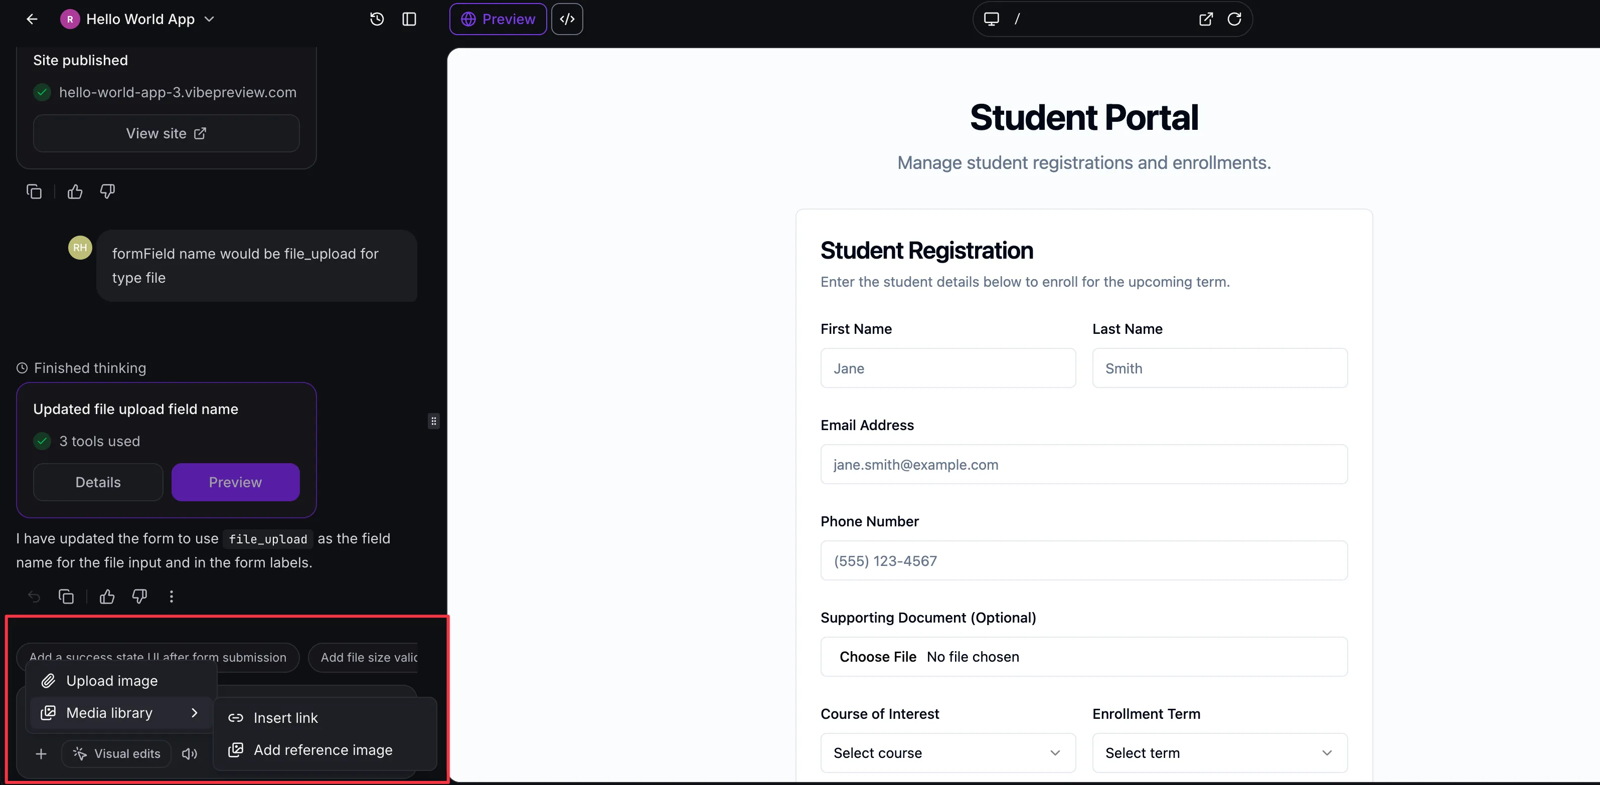Expand the Finished thinking section

pos(81,368)
